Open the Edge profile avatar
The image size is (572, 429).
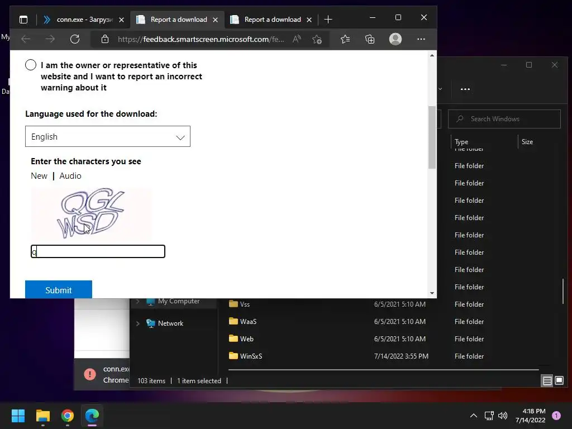[395, 39]
